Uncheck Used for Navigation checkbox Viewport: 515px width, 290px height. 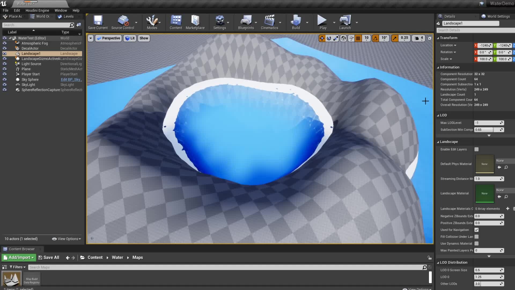(x=476, y=230)
